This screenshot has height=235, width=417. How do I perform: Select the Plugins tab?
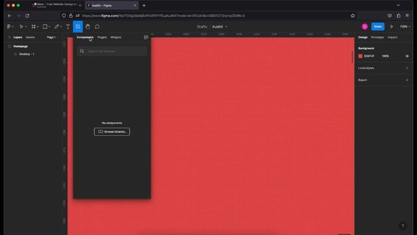click(102, 37)
